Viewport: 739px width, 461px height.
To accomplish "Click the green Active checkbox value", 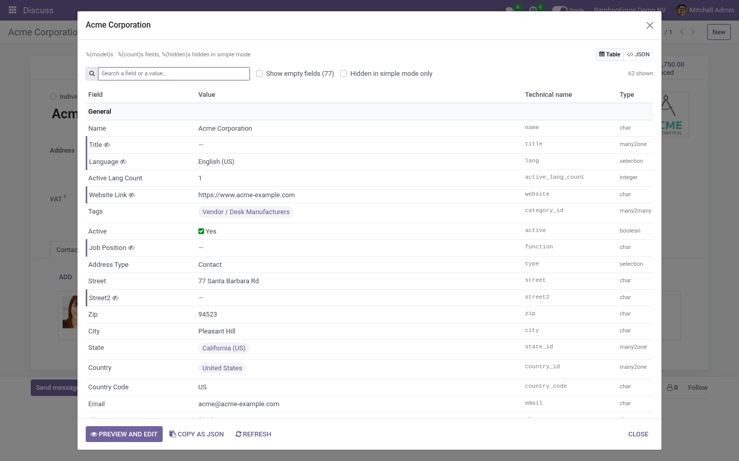I will 201,232.
